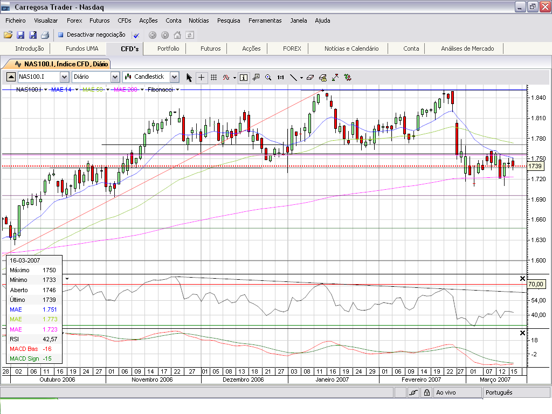Screen dimensions: 552x414
Task: Select the pointer cursor tool
Action: 189,78
